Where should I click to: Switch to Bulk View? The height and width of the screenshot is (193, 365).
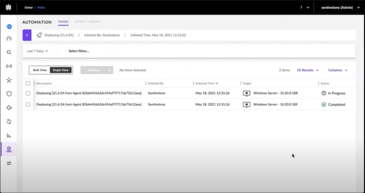point(40,70)
